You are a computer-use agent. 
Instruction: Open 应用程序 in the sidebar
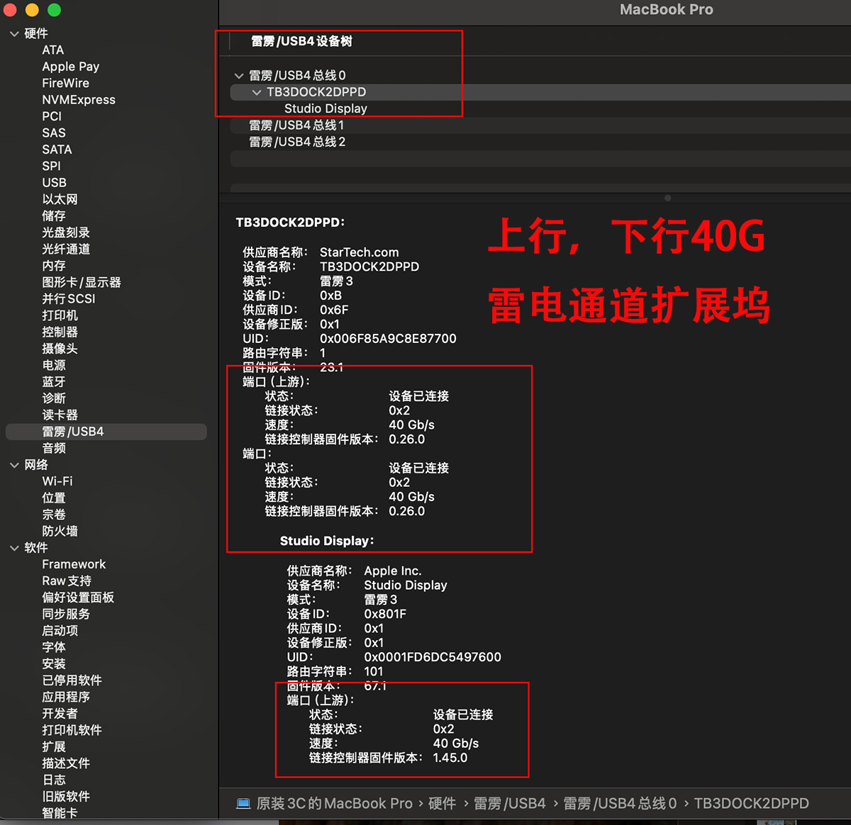(66, 697)
